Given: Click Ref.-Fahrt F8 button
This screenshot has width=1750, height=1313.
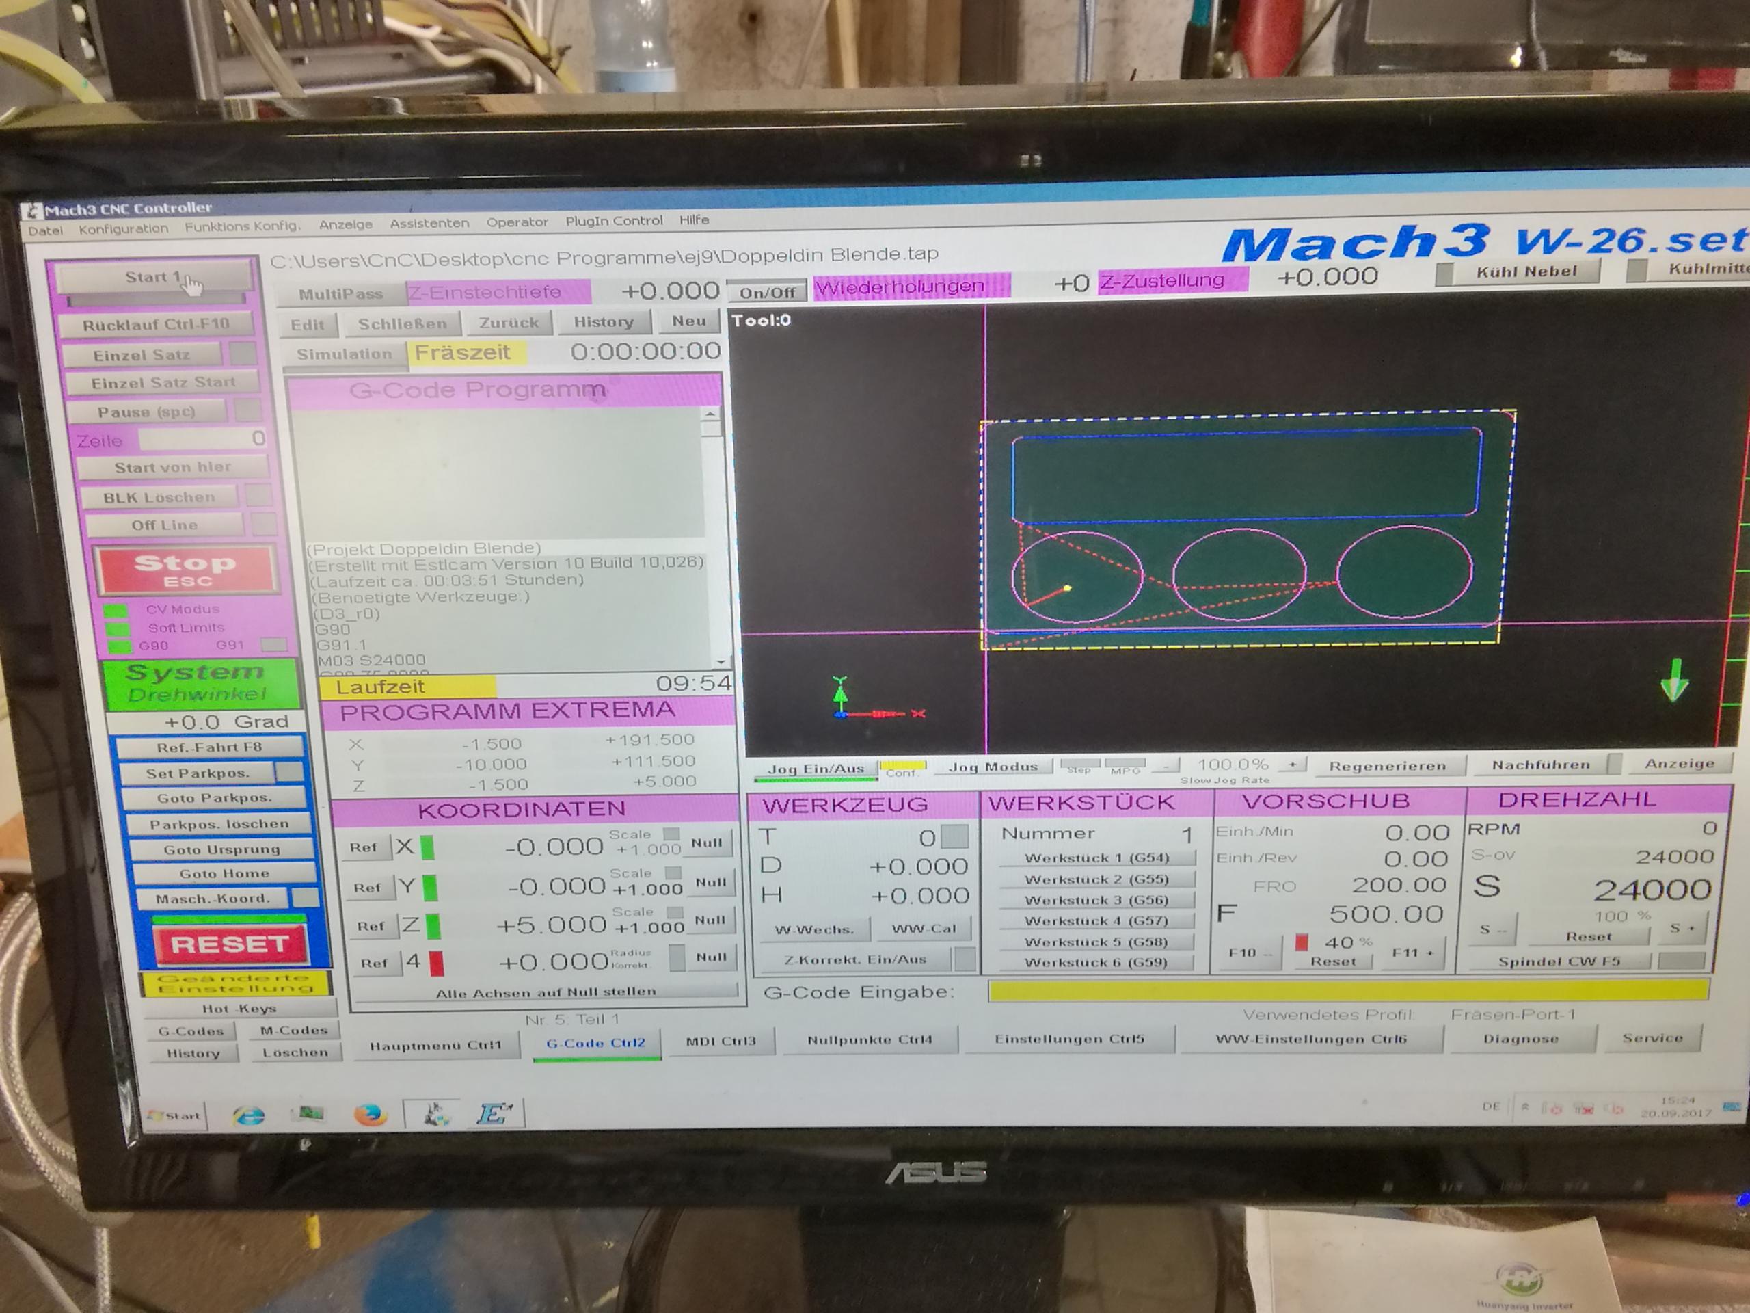Looking at the screenshot, I should pyautogui.click(x=210, y=747).
